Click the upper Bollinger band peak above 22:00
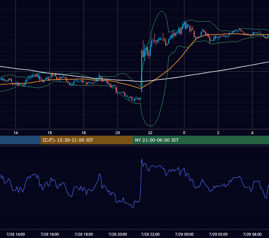The height and width of the screenshot is (238, 269). tap(162, 11)
